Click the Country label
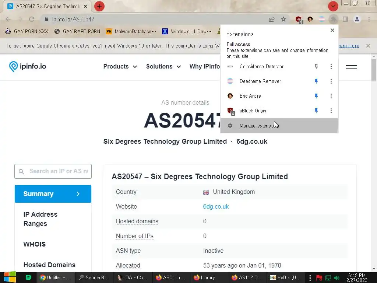 click(x=126, y=192)
